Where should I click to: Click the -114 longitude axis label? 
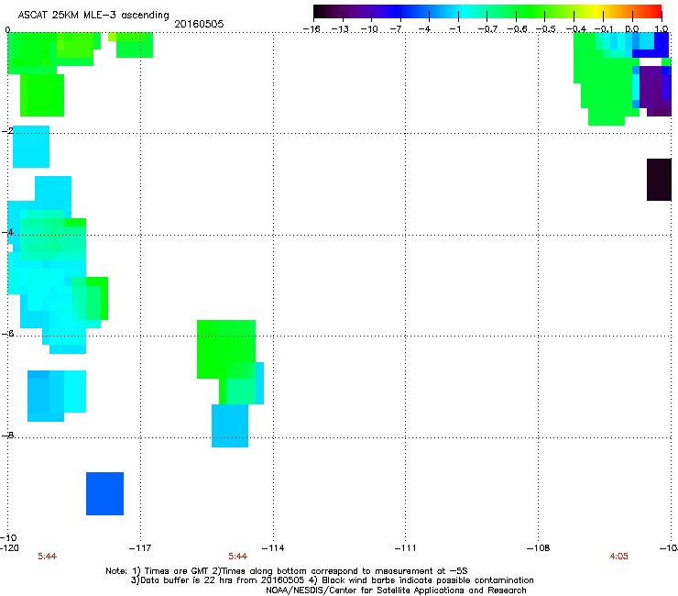pyautogui.click(x=273, y=548)
